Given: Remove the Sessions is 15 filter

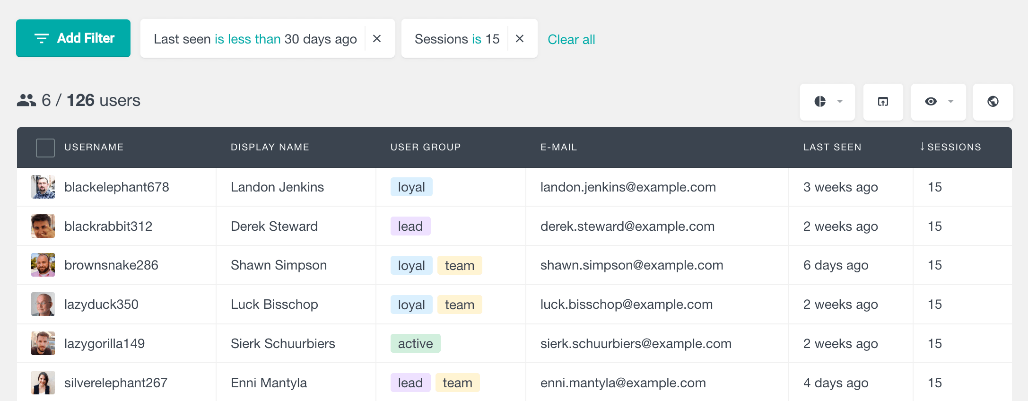Looking at the screenshot, I should pos(520,39).
